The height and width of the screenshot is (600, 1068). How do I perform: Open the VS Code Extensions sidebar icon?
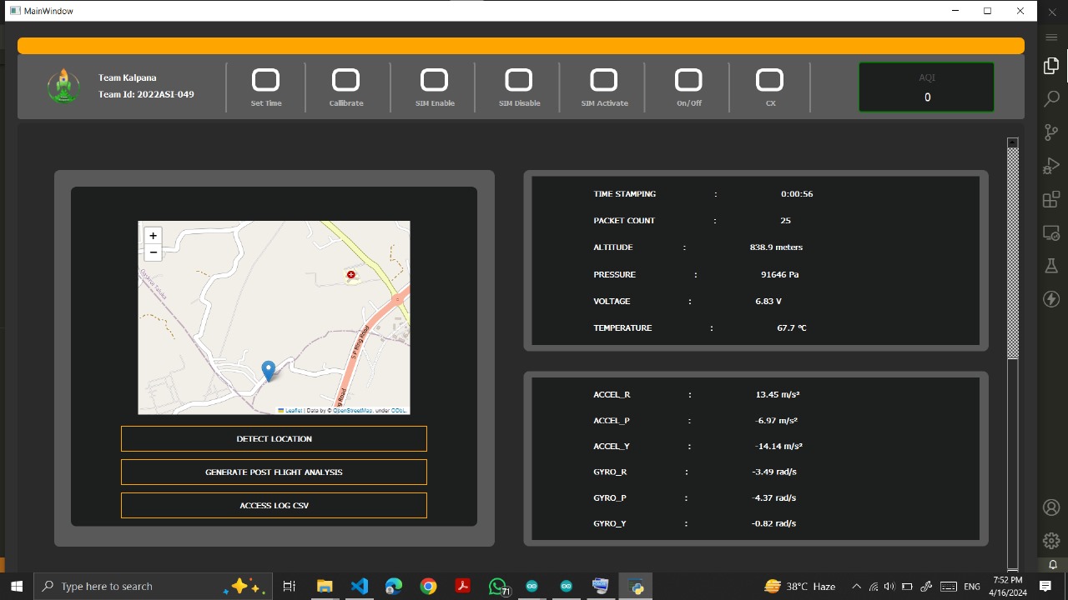[1051, 200]
